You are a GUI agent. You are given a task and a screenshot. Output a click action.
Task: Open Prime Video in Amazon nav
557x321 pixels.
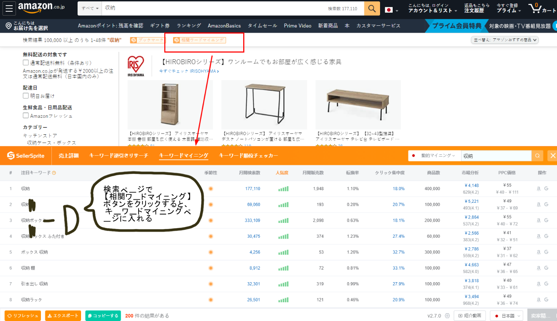pyautogui.click(x=298, y=26)
